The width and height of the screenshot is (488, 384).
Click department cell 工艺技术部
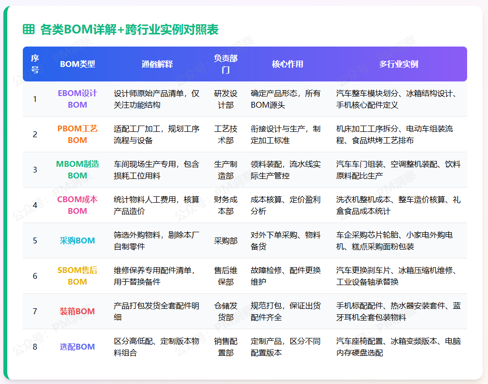(226, 134)
